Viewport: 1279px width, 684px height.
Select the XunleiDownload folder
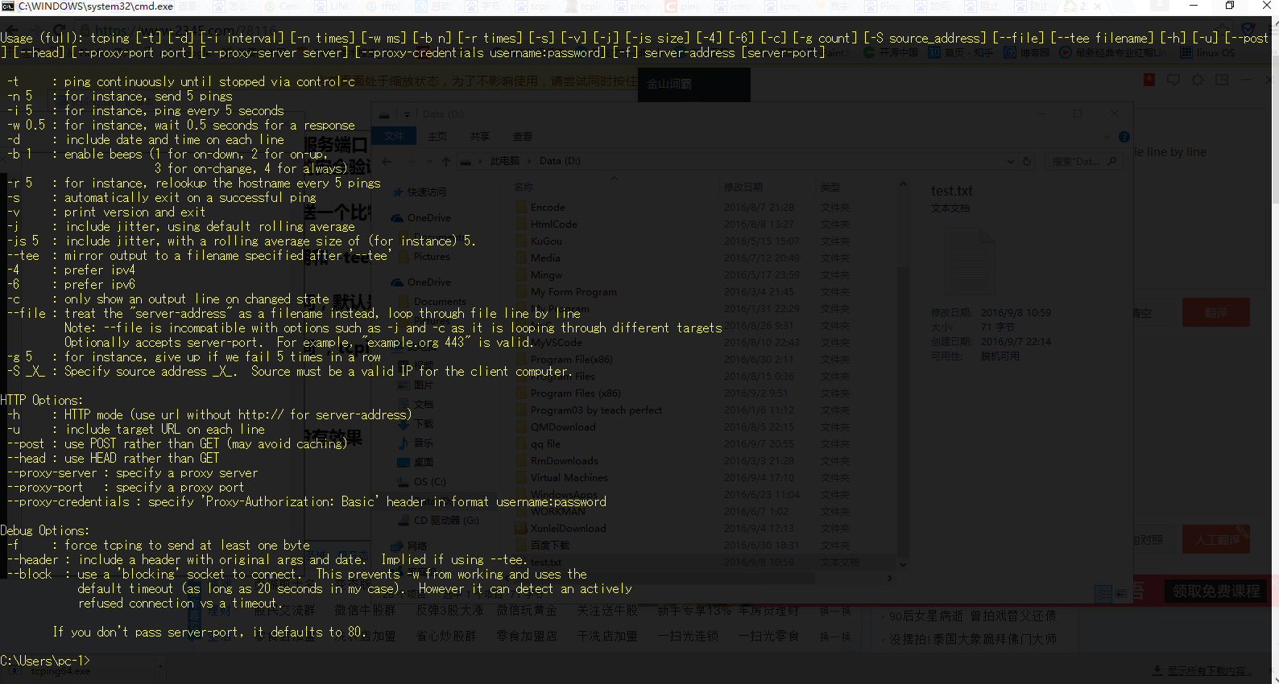pyautogui.click(x=568, y=529)
